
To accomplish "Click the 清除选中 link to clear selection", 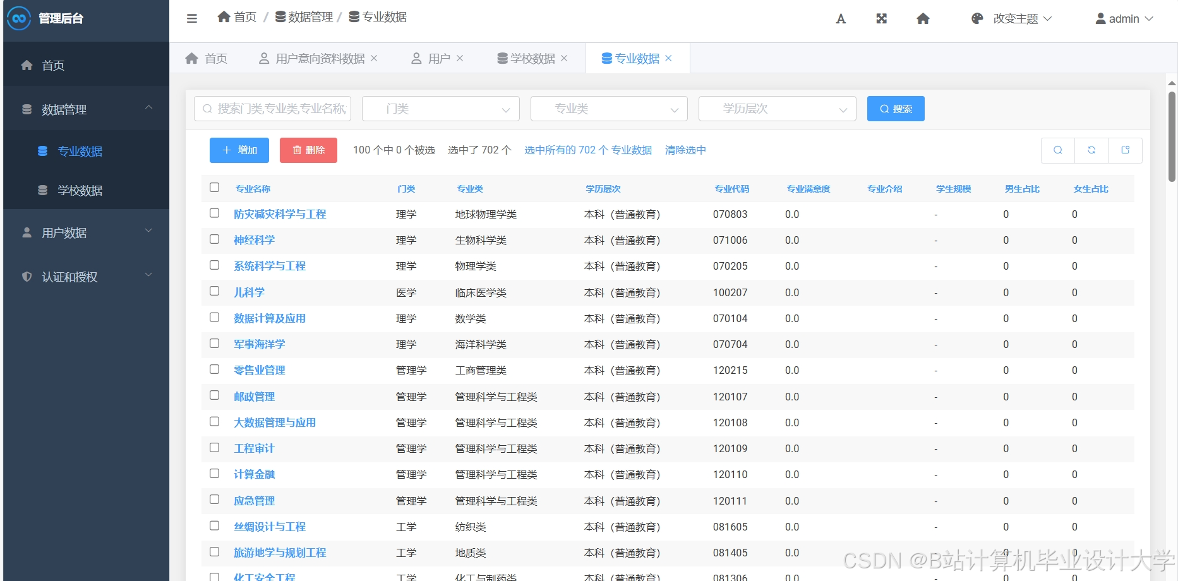I will tap(685, 150).
